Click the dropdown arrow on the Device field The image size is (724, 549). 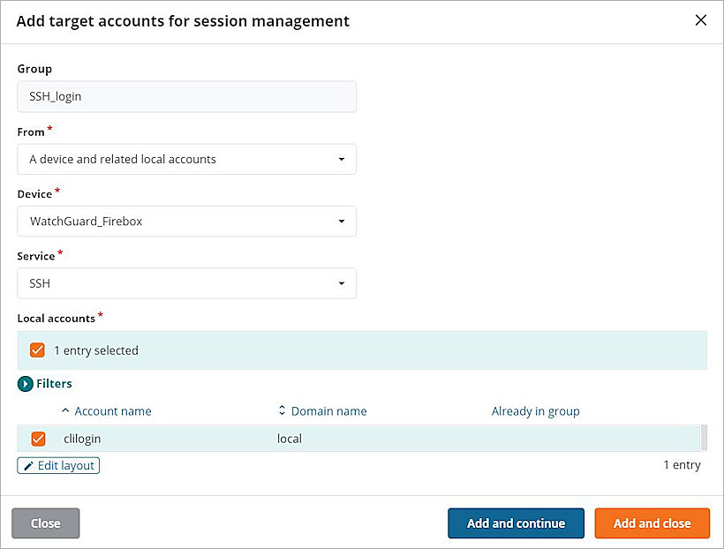click(x=342, y=222)
